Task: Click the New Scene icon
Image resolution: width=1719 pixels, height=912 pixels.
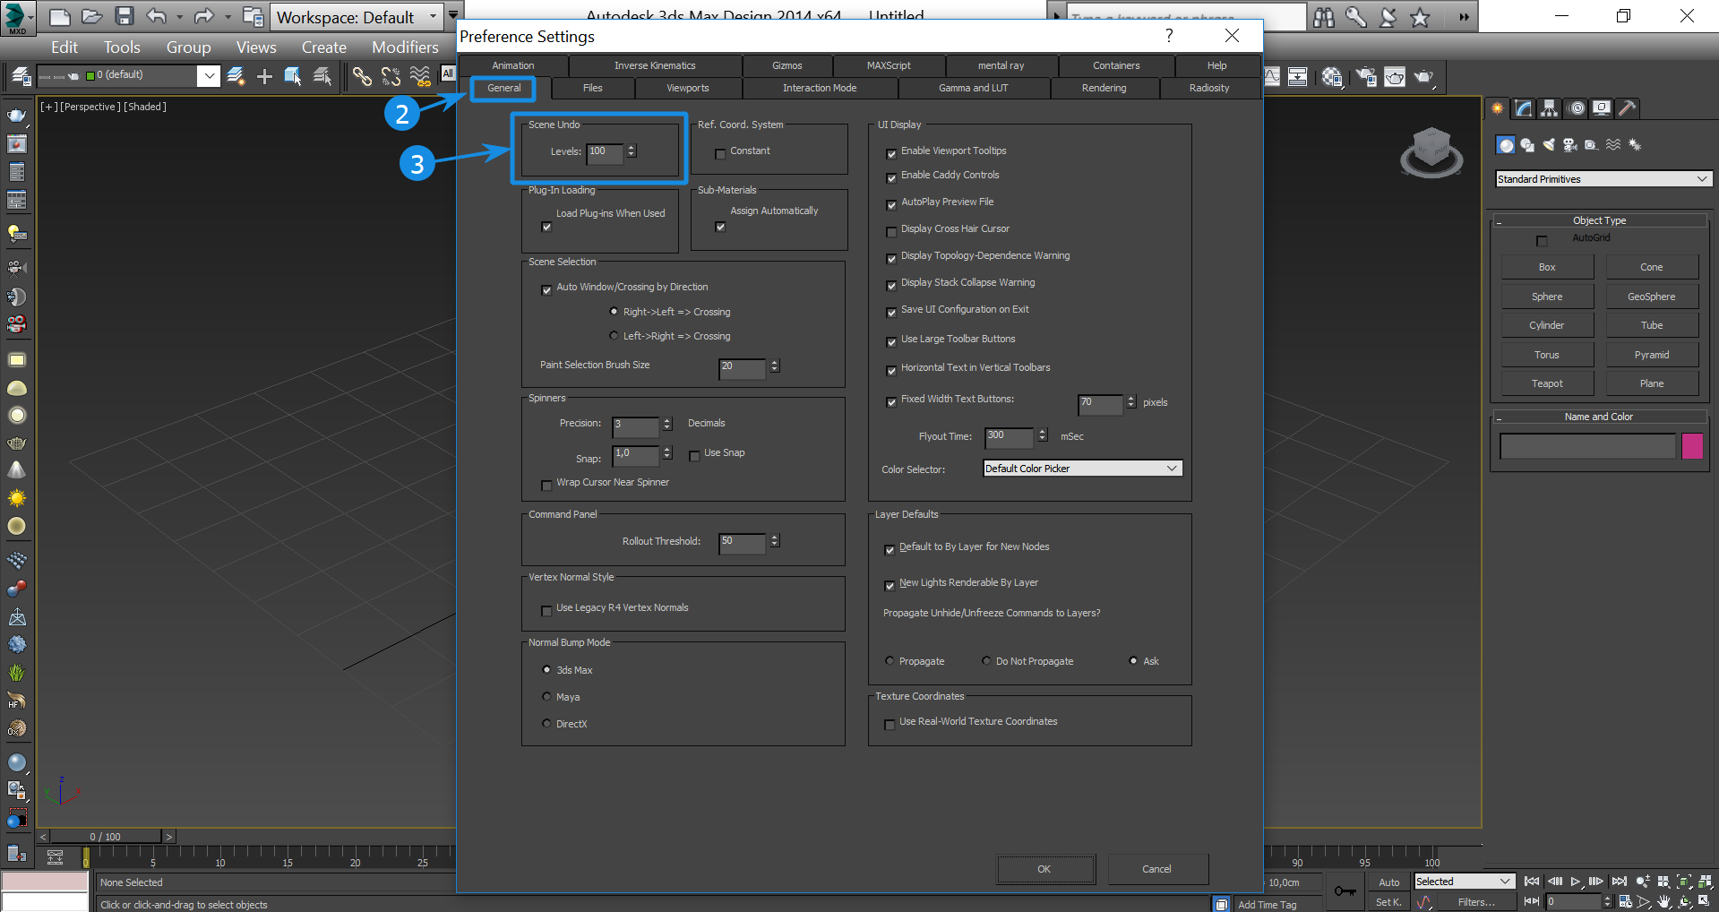Action: 59,16
